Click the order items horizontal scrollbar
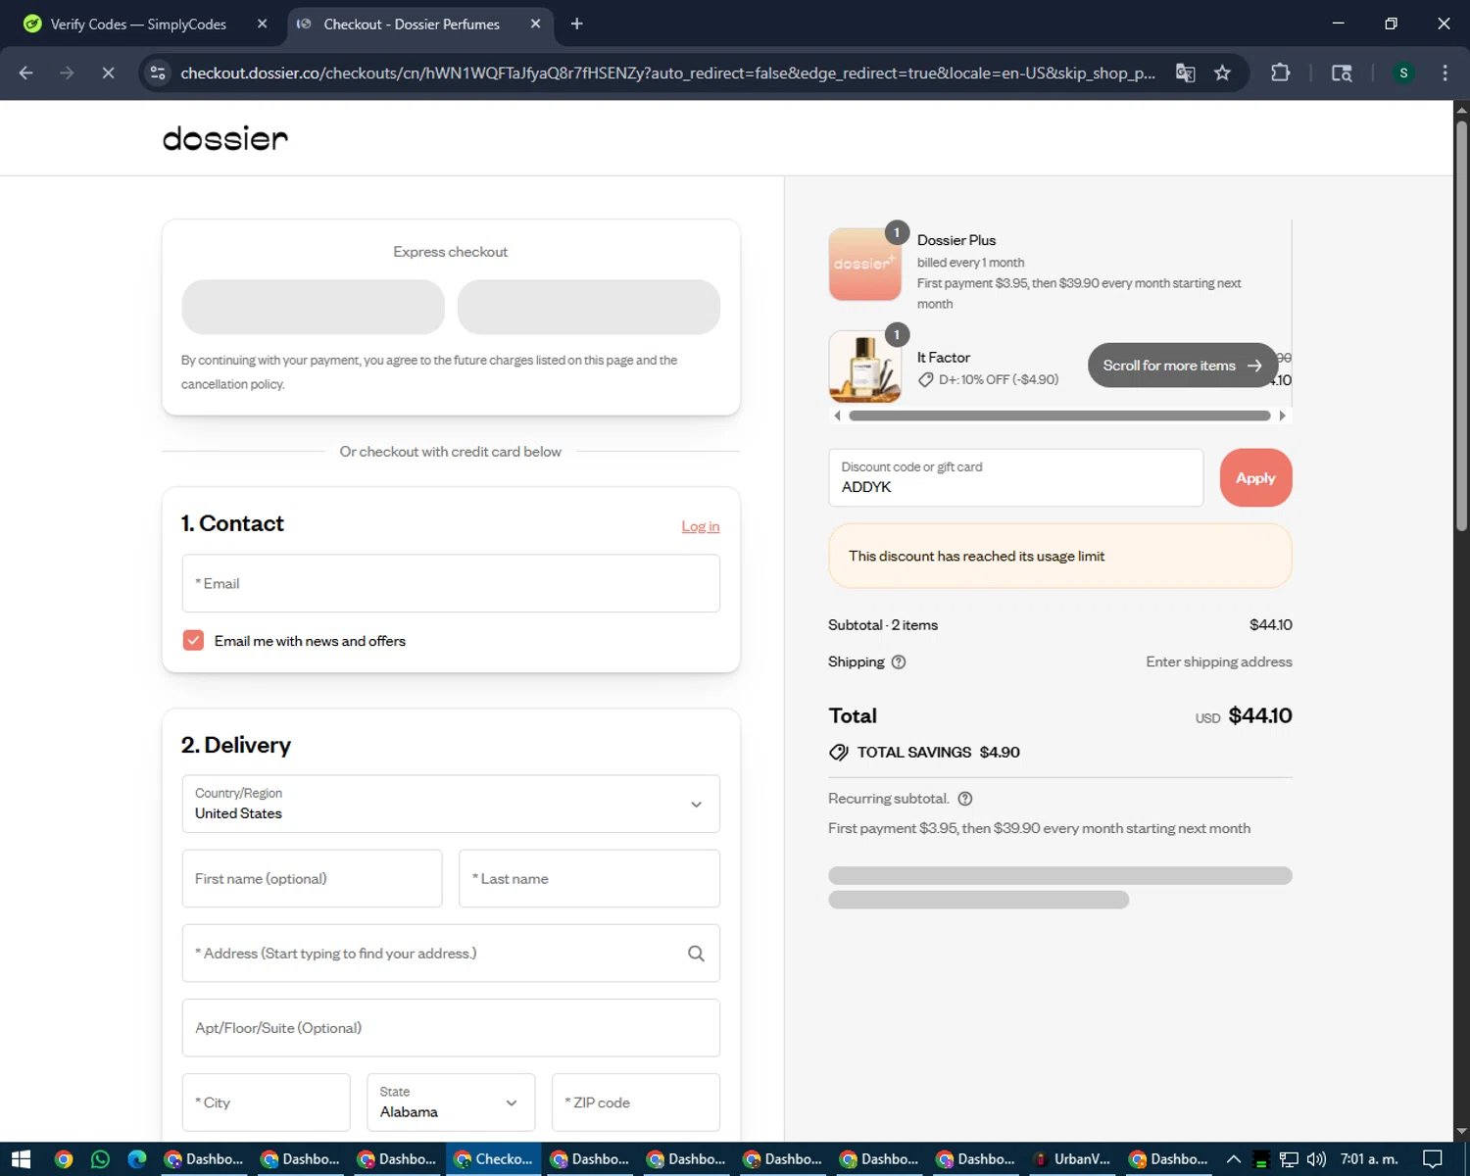Screen dimensions: 1470x1176 1059,416
